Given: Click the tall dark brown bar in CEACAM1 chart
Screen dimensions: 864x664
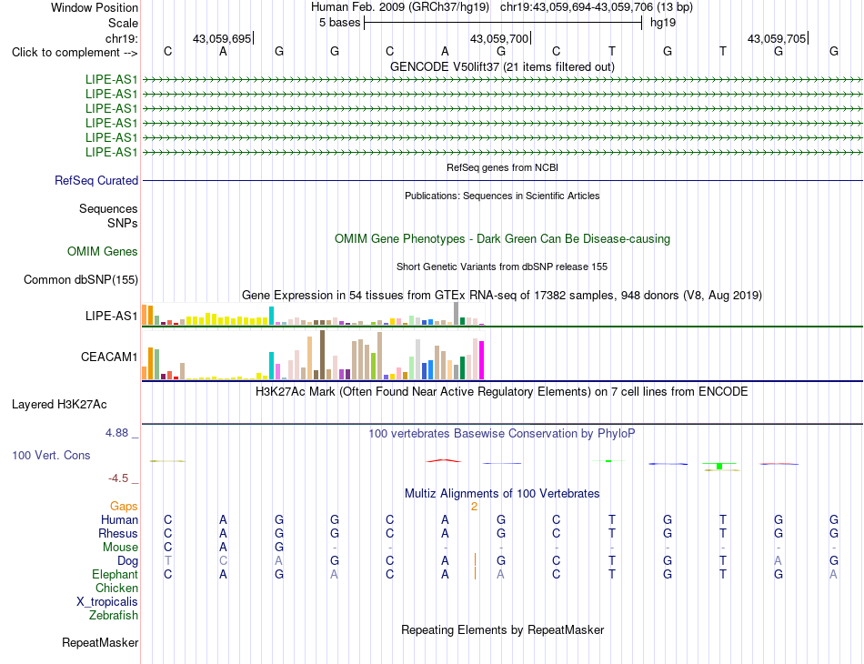Looking at the screenshot, I should (x=322, y=355).
